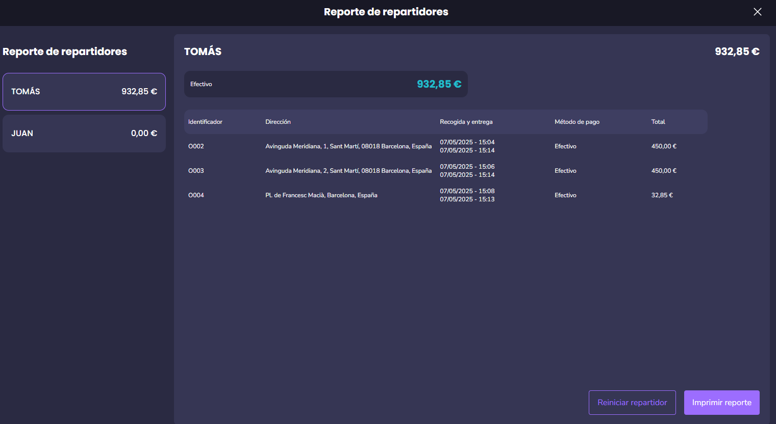Viewport: 776px width, 424px height.
Task: Click the Avinguda Meridiana, 2 address
Action: point(348,171)
